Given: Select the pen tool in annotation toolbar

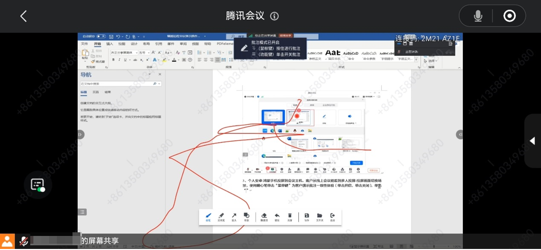Looking at the screenshot, I should [208, 217].
